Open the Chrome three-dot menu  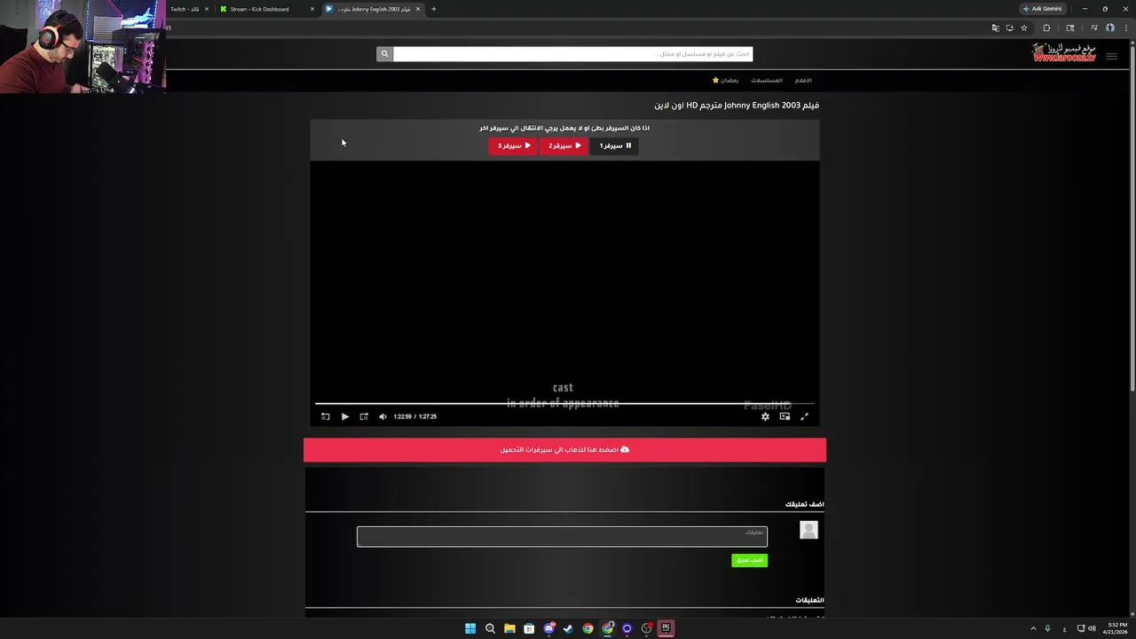[x=1125, y=28]
